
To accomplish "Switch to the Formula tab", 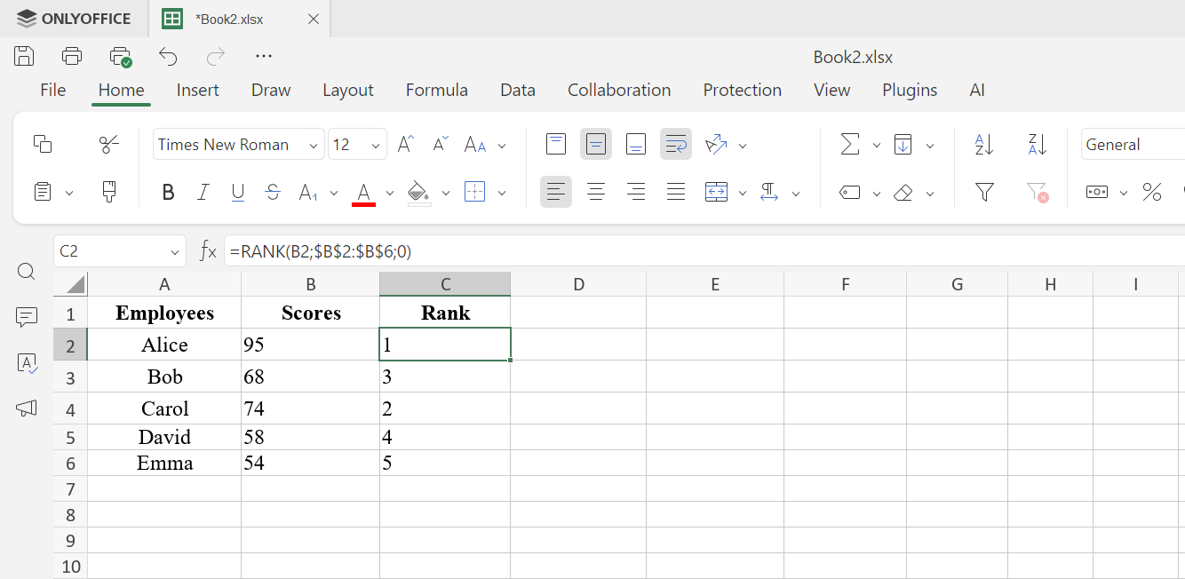I will coord(436,90).
